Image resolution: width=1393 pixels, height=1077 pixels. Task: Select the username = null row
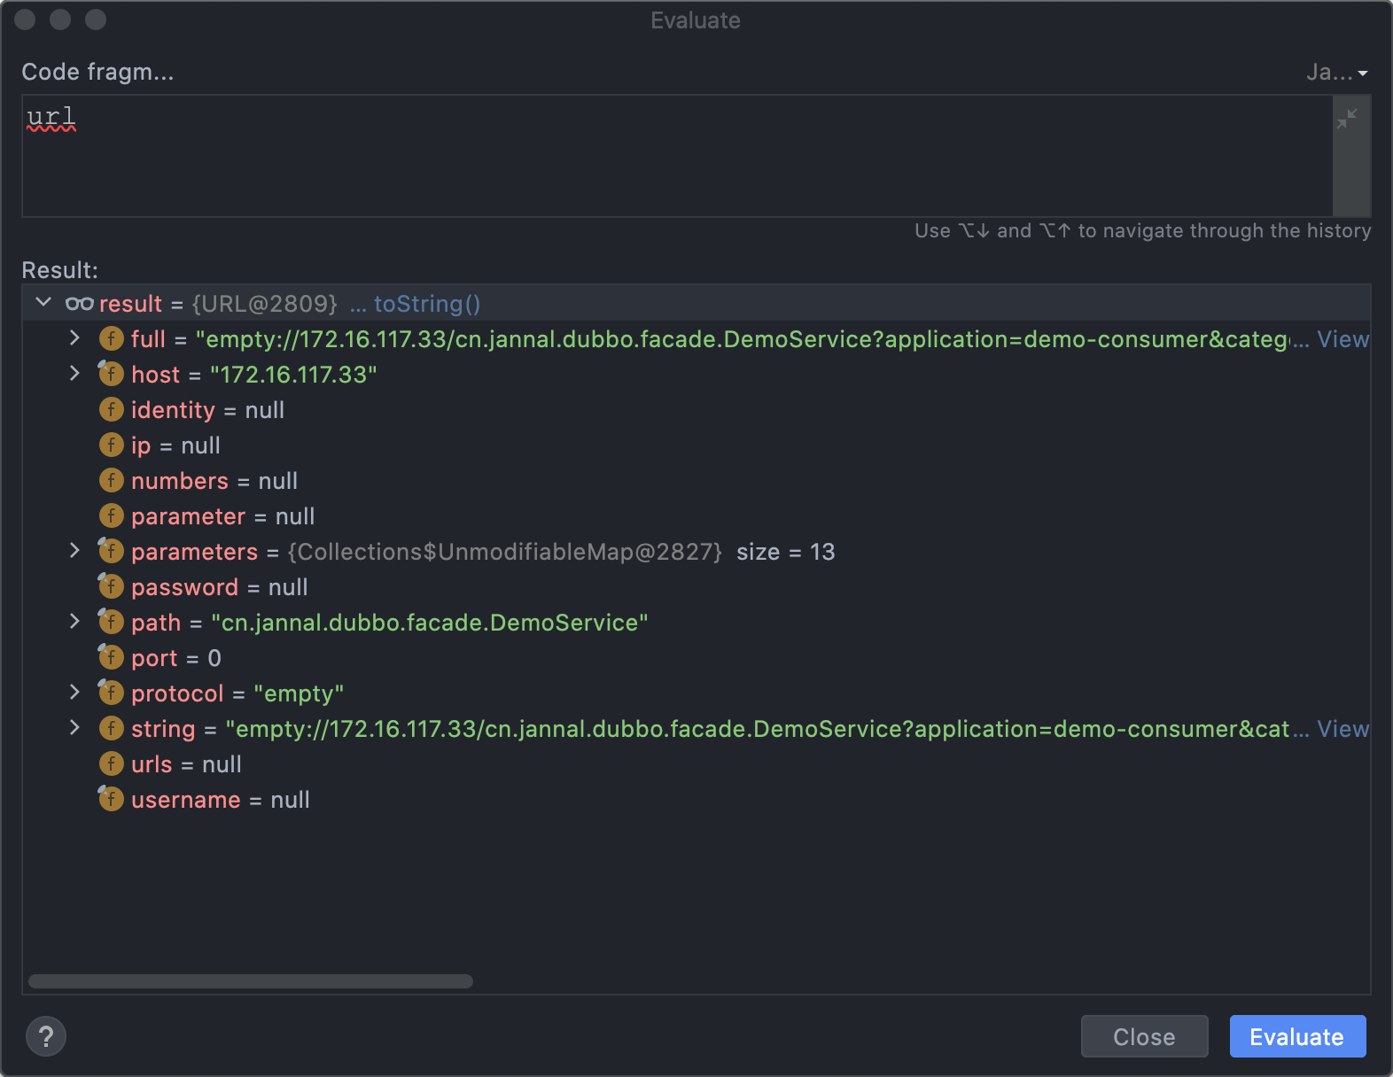click(696, 800)
